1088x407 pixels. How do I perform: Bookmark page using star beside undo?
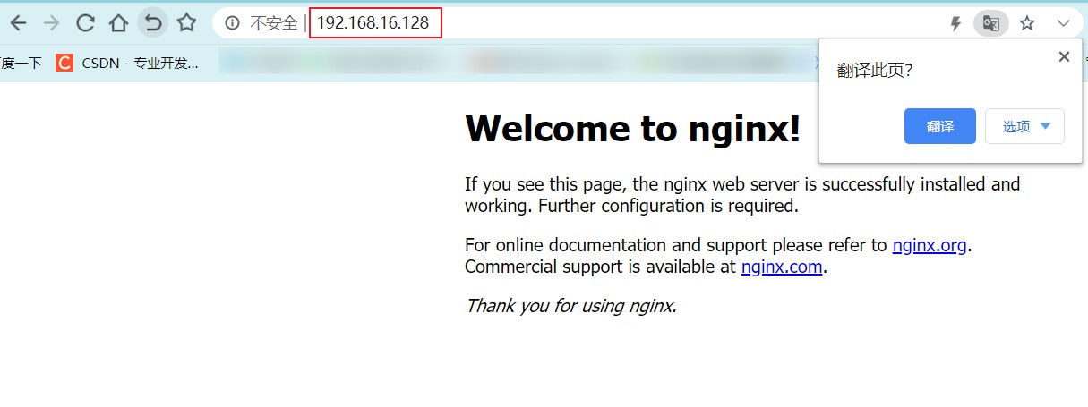[185, 23]
